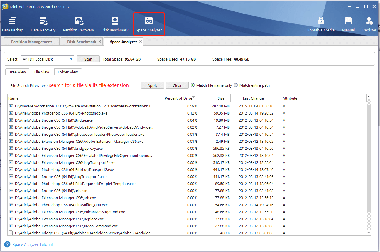
Task: Close the Space Analyzer tab
Action: pos(141,41)
